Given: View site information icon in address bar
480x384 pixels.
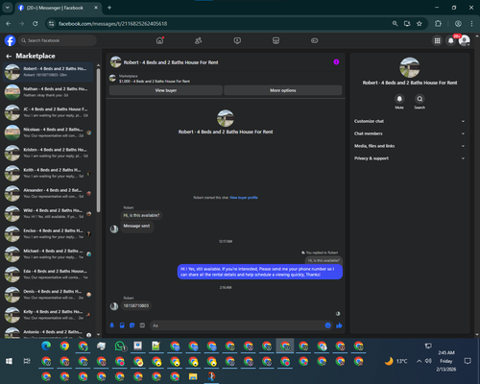Looking at the screenshot, I should coord(51,24).
